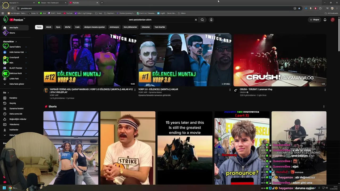This screenshot has width=340, height=191.
Task: Select the Mix'ler filter chip
Action: pos(68,27)
